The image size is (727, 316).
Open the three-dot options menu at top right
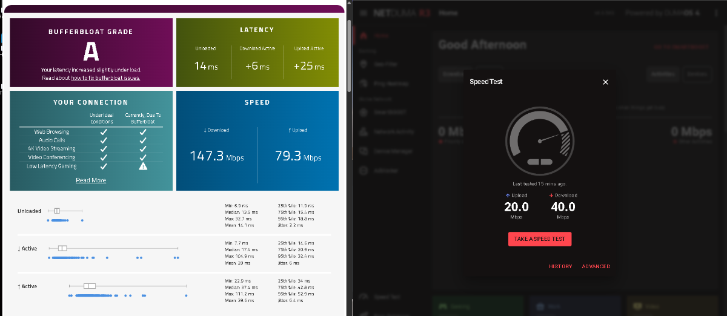716,13
